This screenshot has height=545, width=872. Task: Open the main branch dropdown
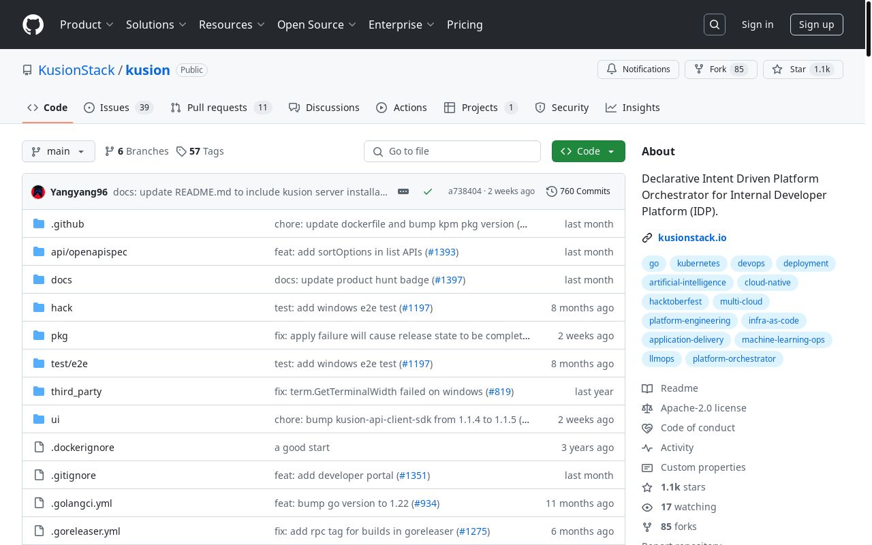(59, 151)
